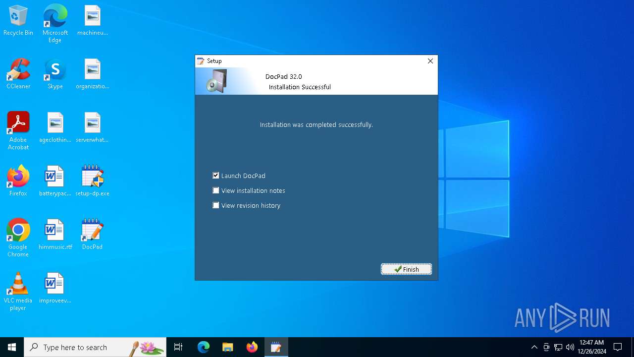Click the 'DocPad 32.0' header text
This screenshot has width=634, height=357.
tap(284, 77)
